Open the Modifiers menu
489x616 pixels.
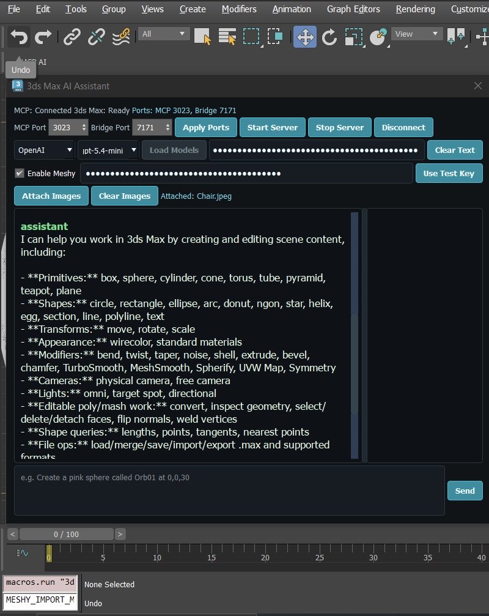point(239,9)
